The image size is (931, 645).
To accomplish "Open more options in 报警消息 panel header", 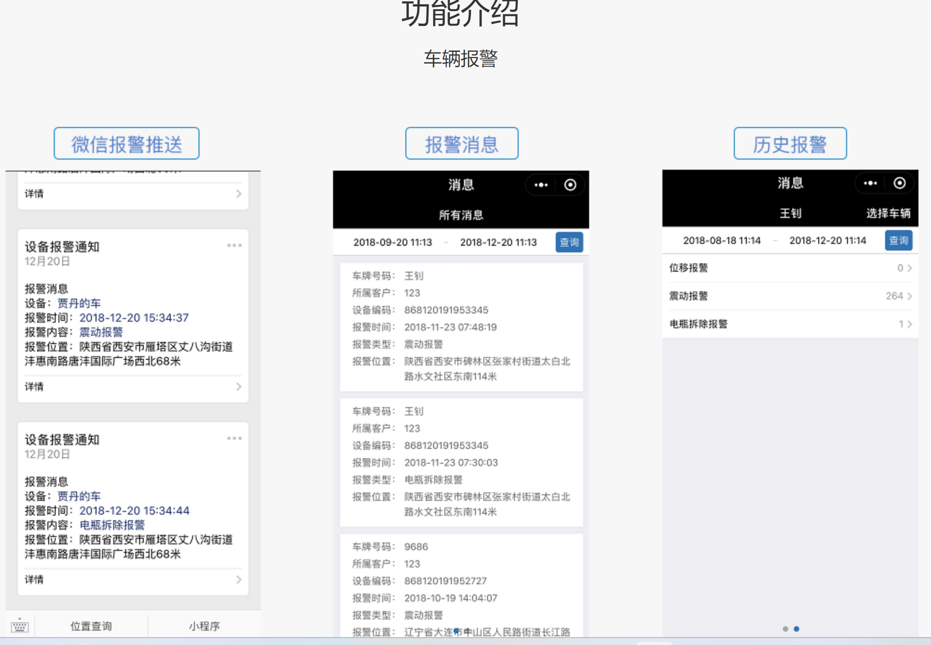I will (x=541, y=185).
